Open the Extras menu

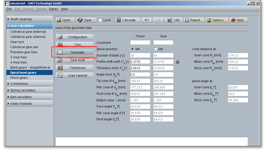tap(53, 9)
